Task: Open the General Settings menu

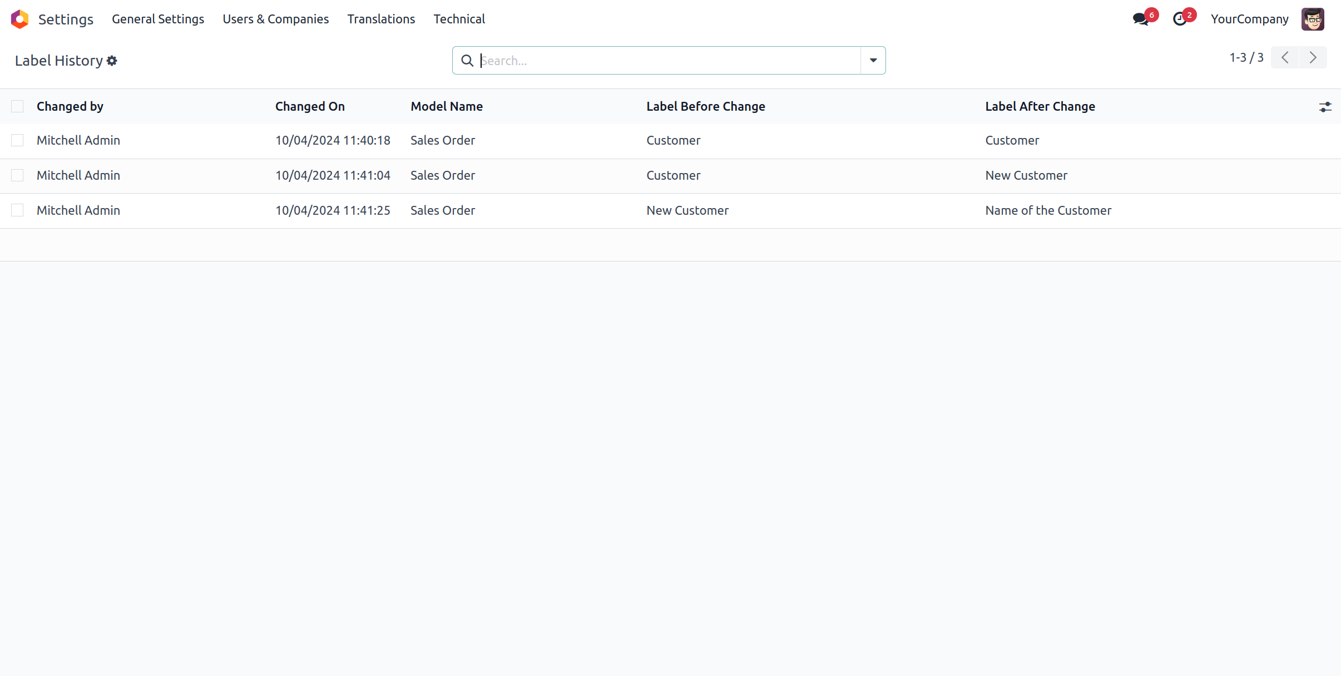Action: click(x=158, y=19)
